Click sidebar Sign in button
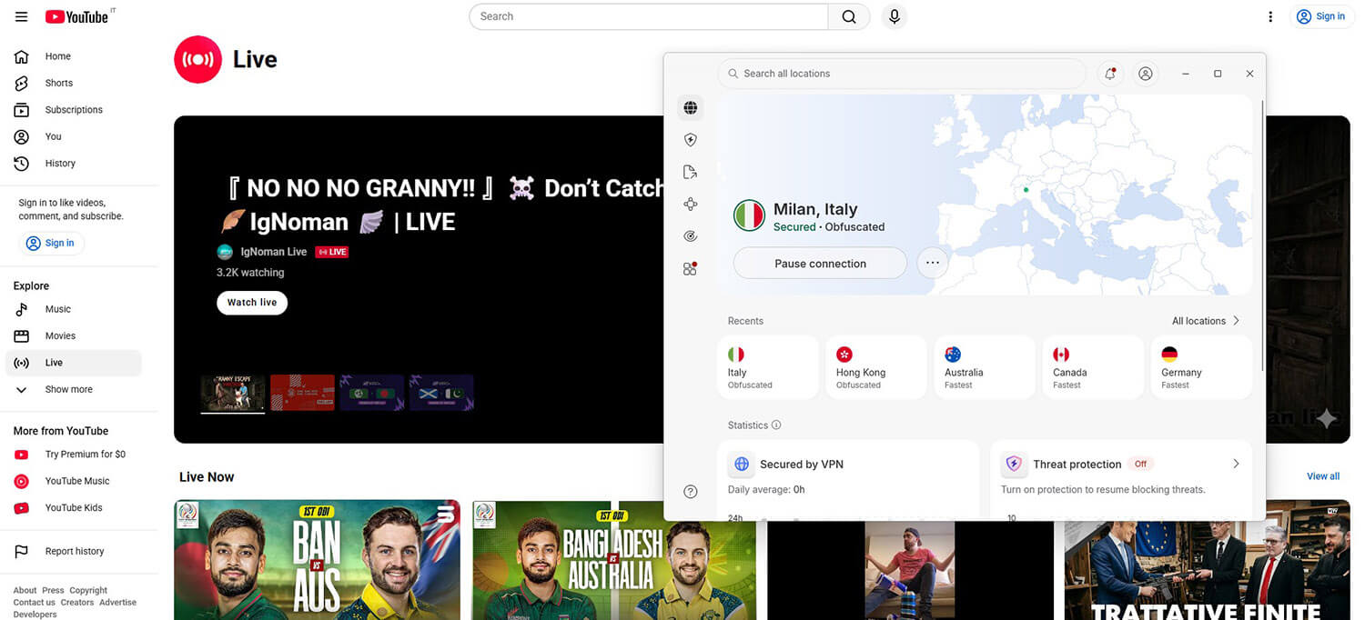This screenshot has width=1365, height=620. tap(51, 243)
